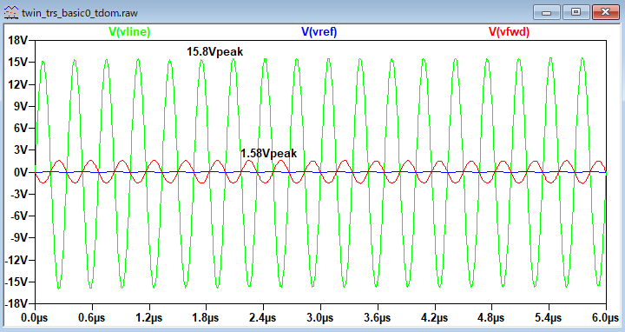Click the -6V vertical axis label
Image resolution: width=625 pixels, height=332 pixels.
pyautogui.click(x=18, y=216)
